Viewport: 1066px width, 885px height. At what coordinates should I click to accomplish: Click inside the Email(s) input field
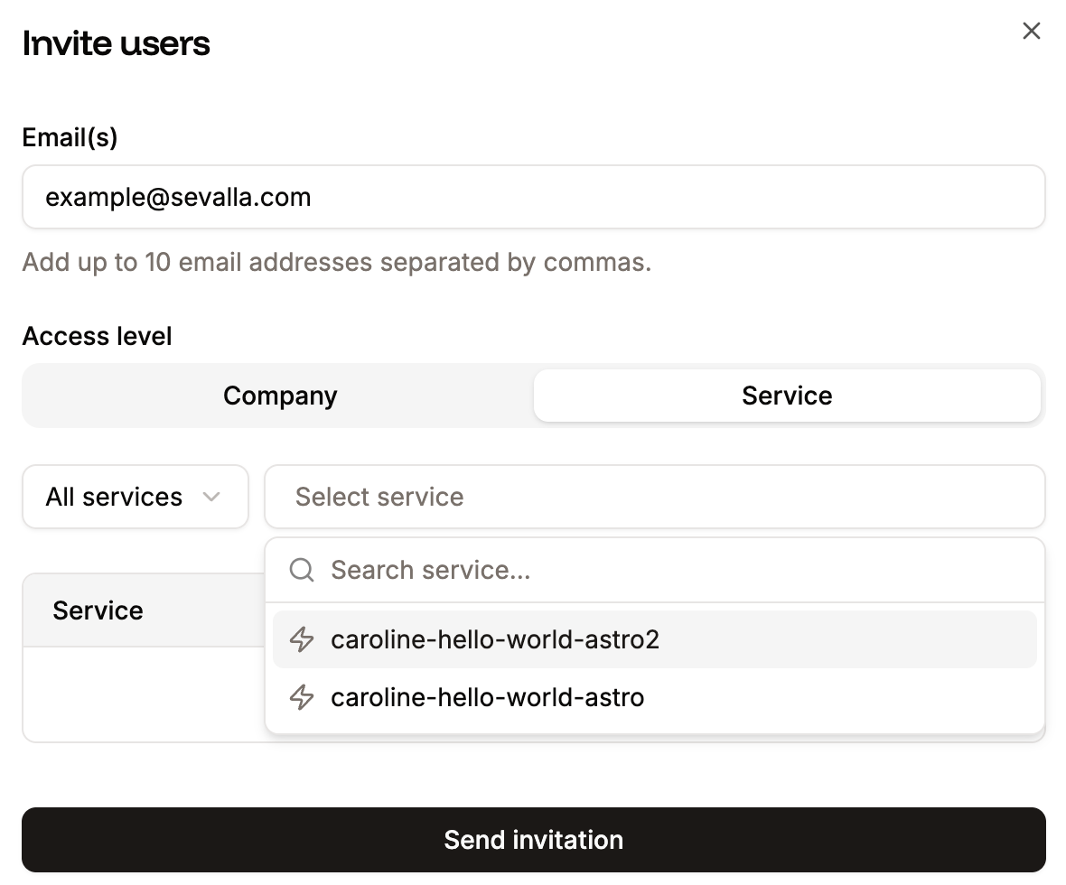tap(533, 197)
